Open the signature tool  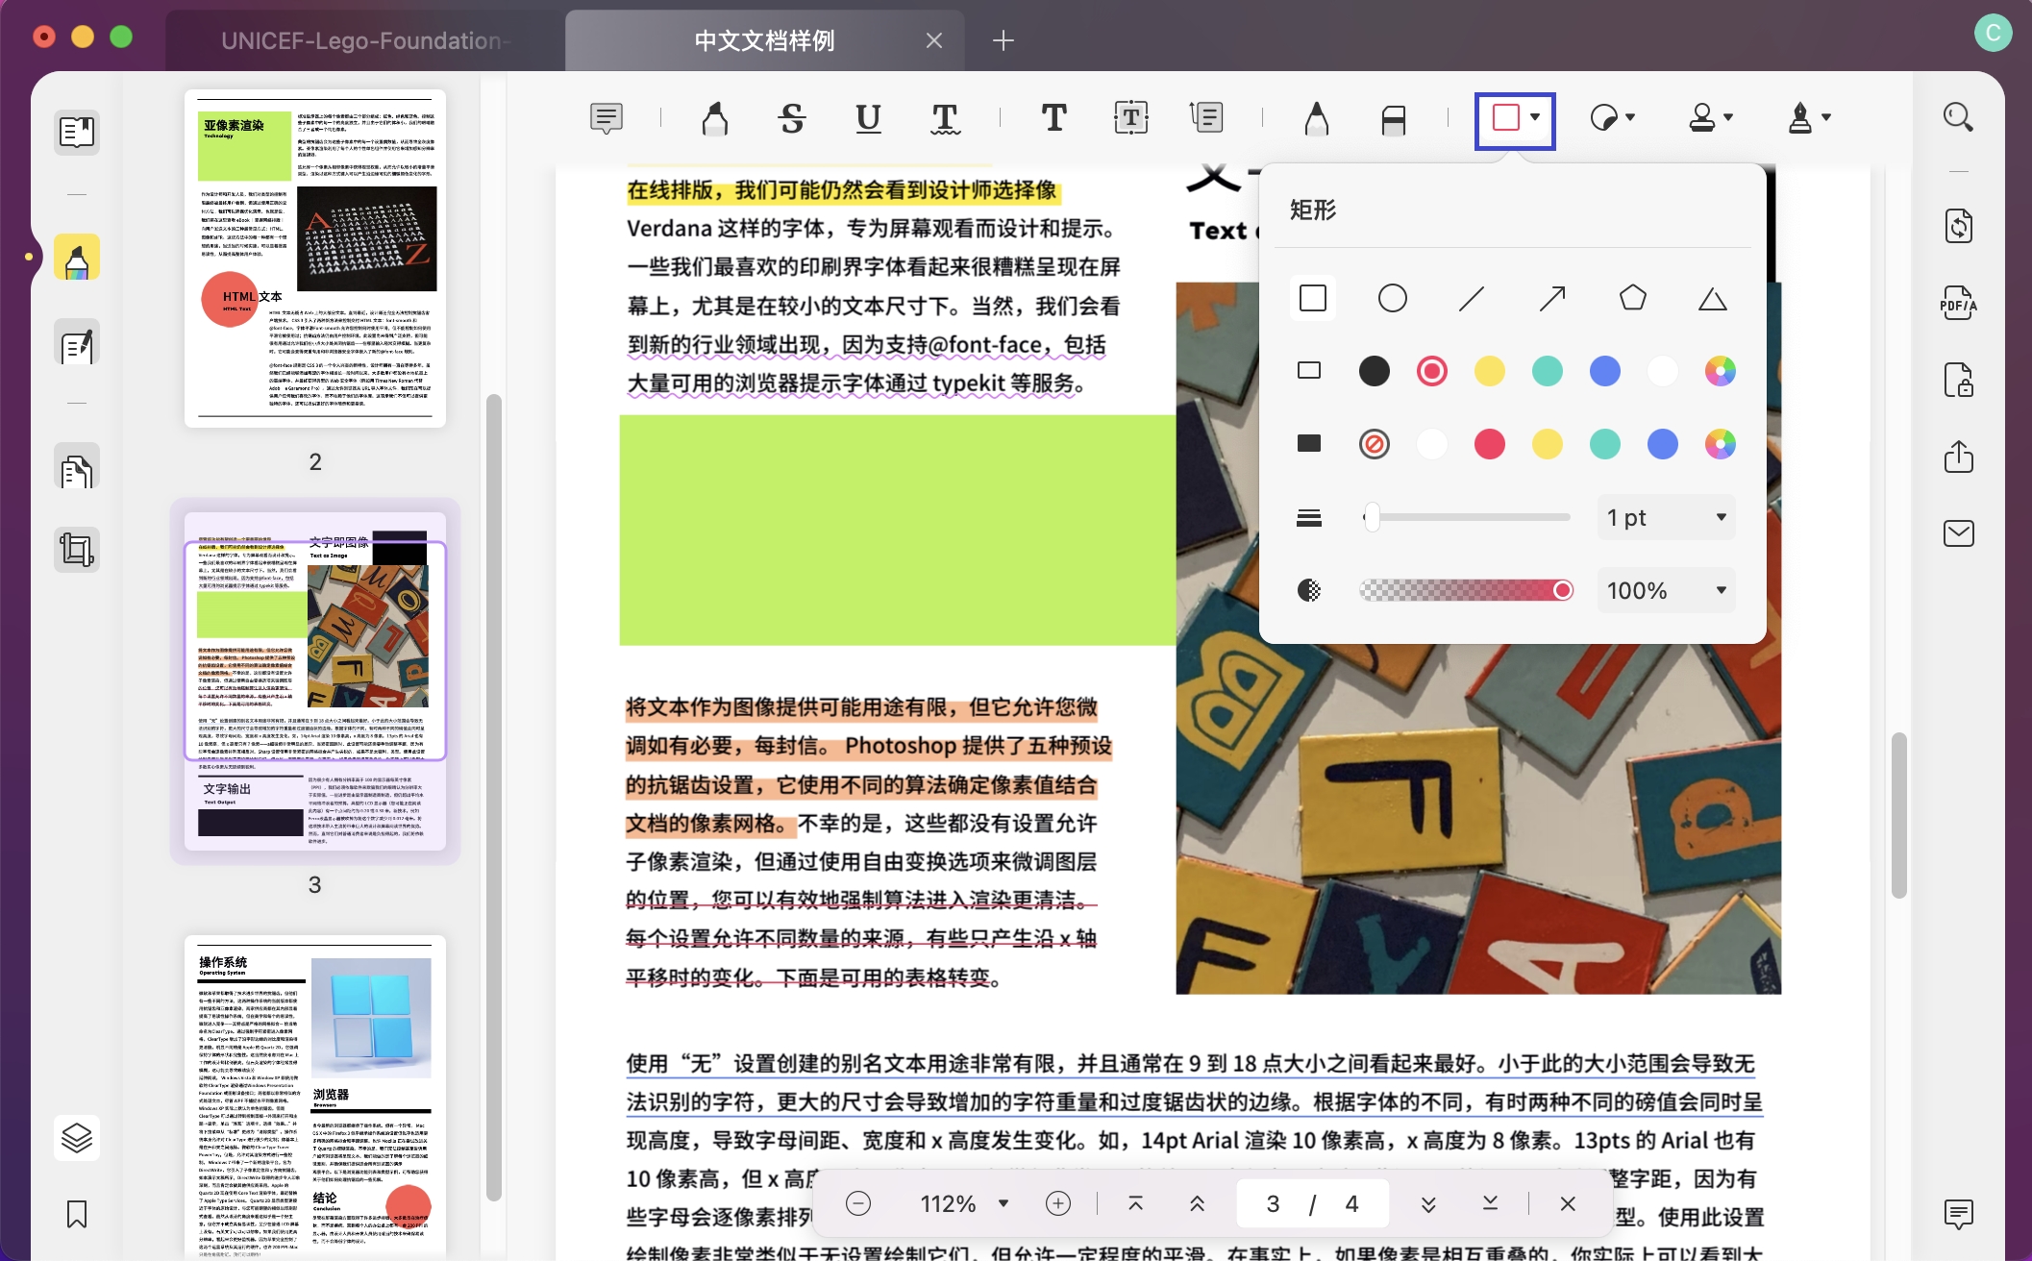point(1800,117)
